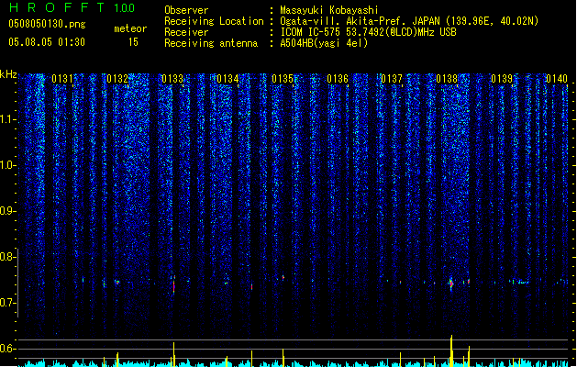577x367 pixels.
Task: Click the 0132 time marker
Action: click(x=117, y=79)
